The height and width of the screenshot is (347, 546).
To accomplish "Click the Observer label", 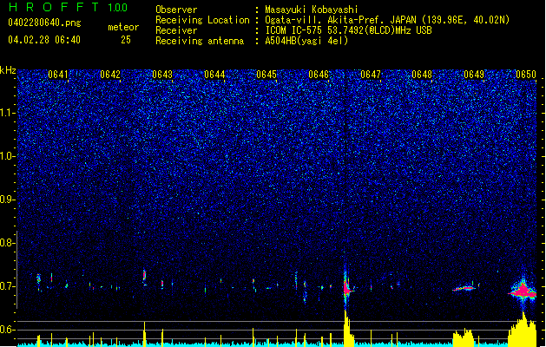I will click(176, 10).
